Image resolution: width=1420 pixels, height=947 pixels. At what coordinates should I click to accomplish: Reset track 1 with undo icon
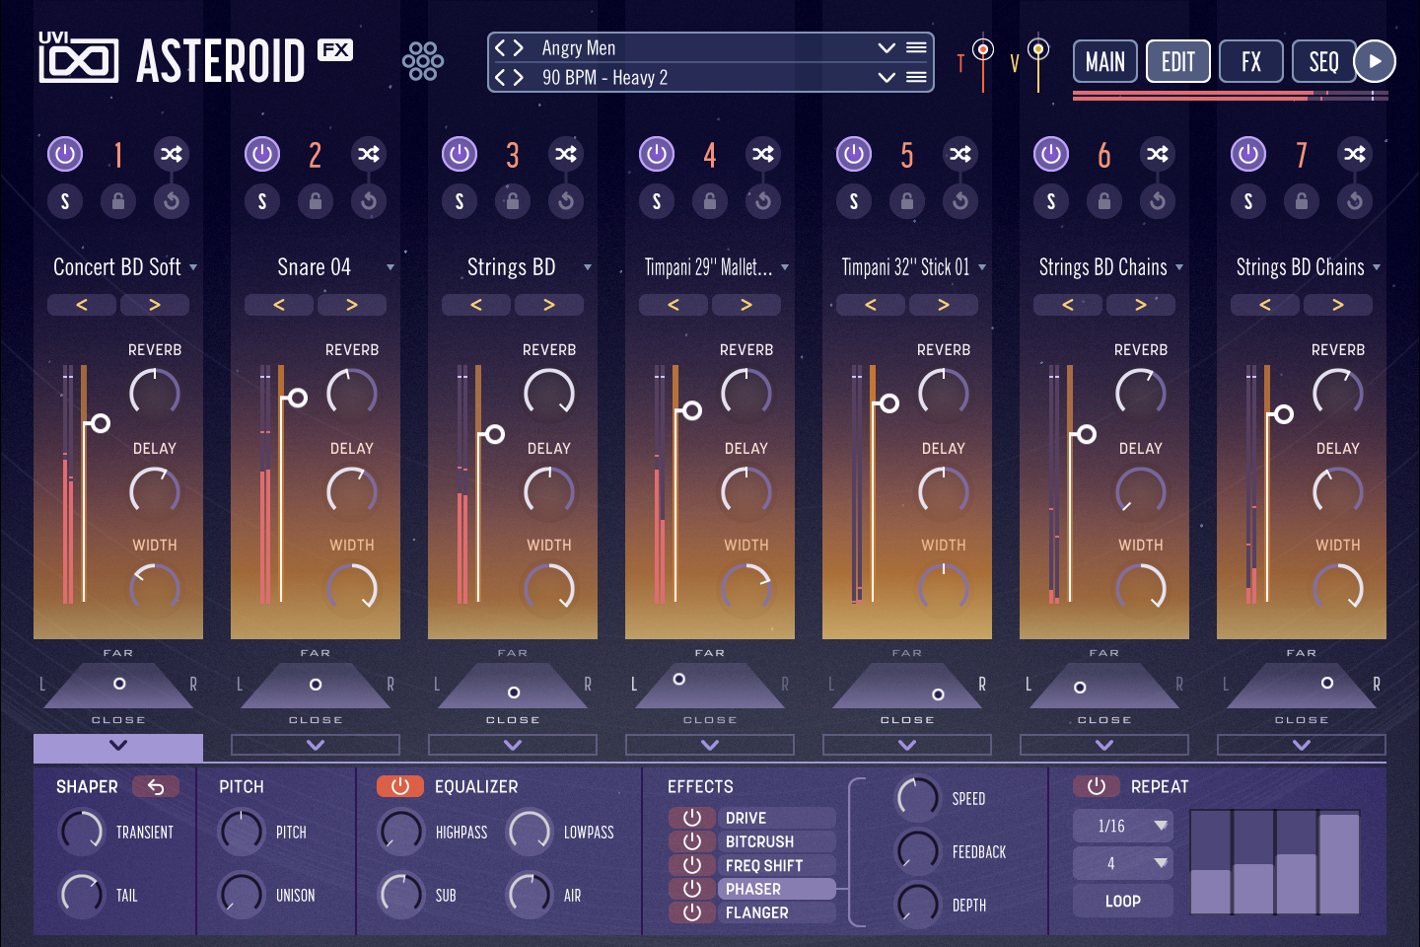172,201
